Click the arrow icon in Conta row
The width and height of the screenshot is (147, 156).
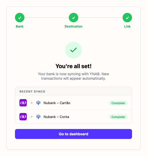tap(31, 117)
